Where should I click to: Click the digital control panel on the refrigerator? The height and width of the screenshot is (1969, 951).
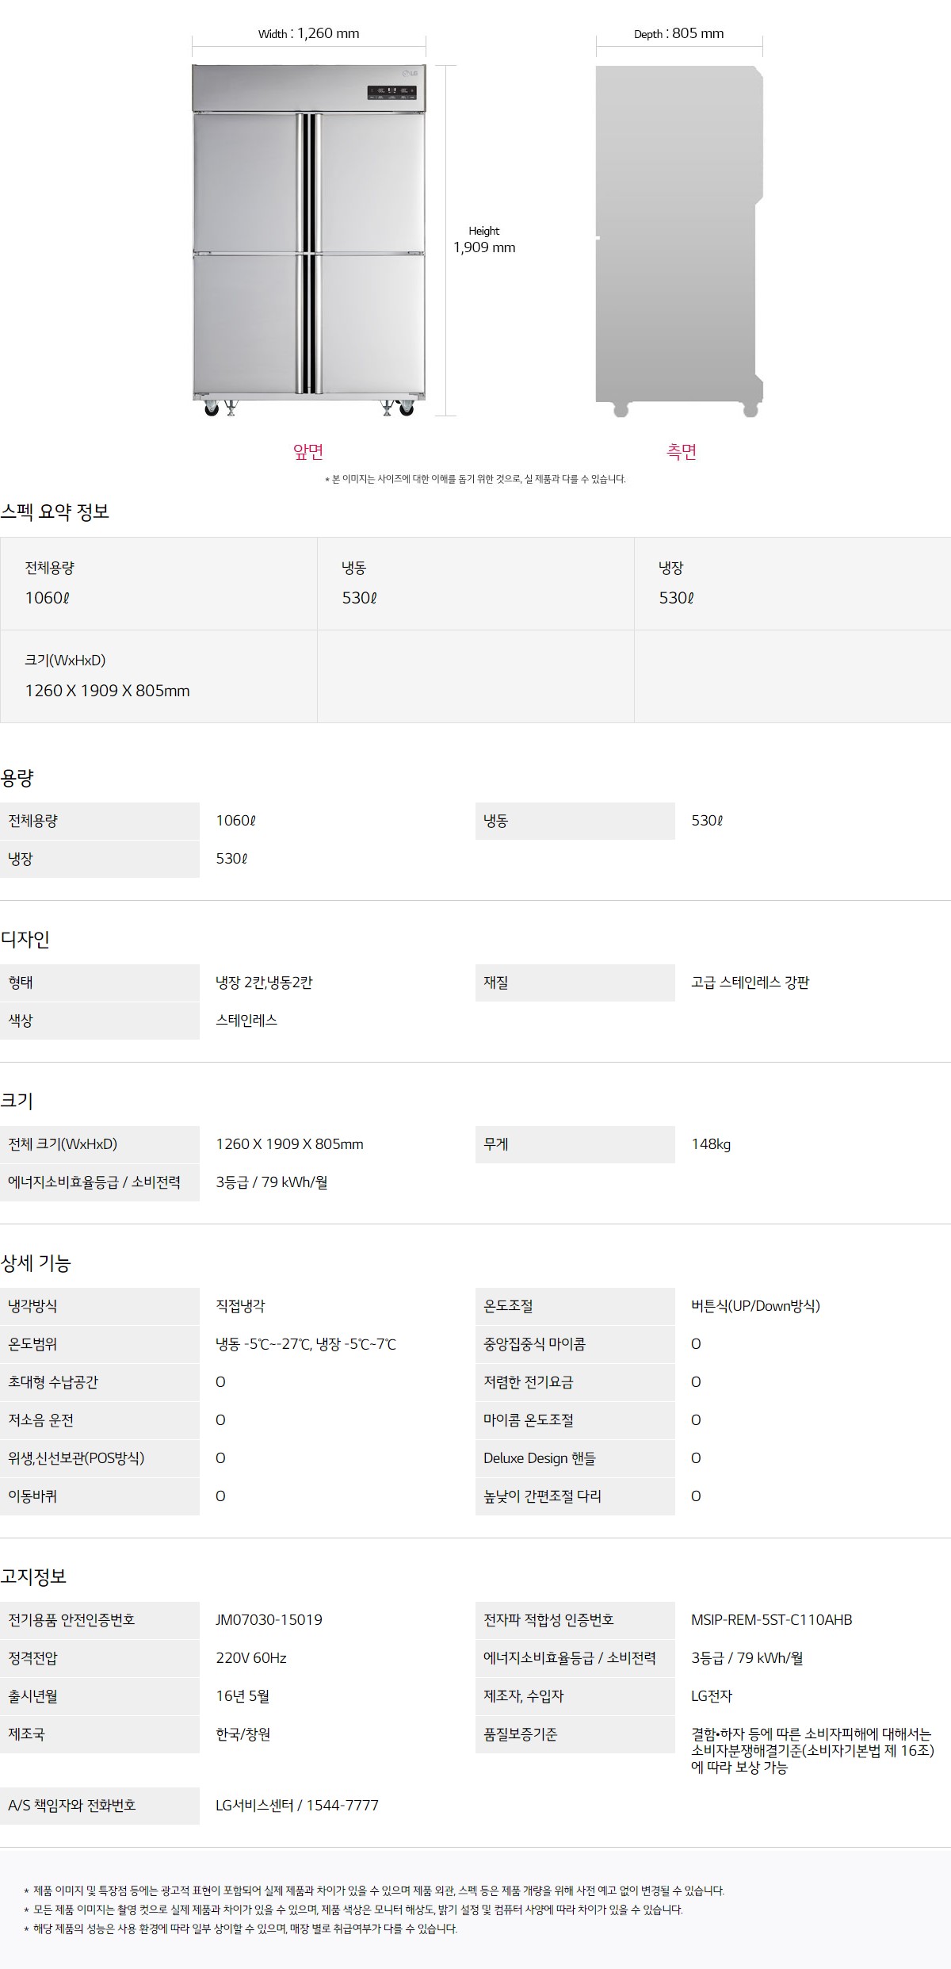click(392, 93)
